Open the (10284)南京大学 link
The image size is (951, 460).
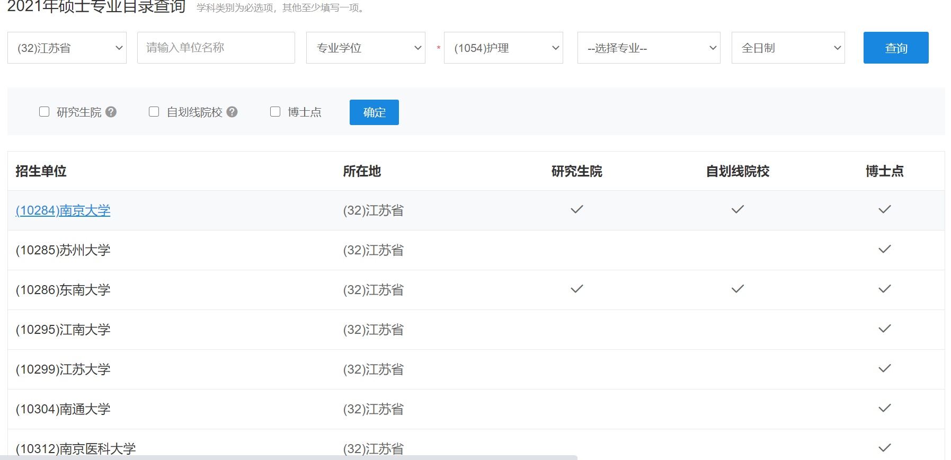pos(63,210)
